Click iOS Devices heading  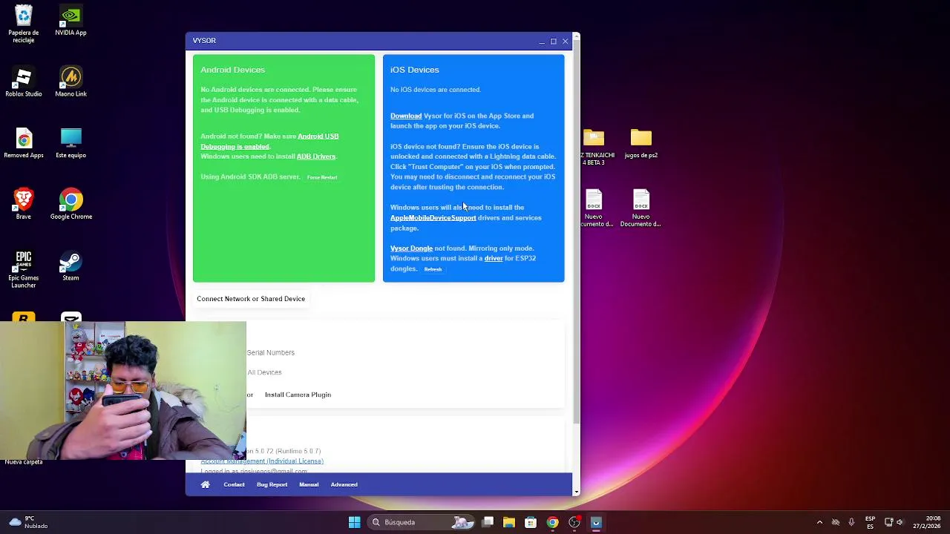coord(414,70)
